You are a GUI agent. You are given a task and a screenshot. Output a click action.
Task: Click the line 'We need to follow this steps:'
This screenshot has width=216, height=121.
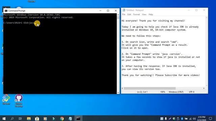tap(141, 36)
